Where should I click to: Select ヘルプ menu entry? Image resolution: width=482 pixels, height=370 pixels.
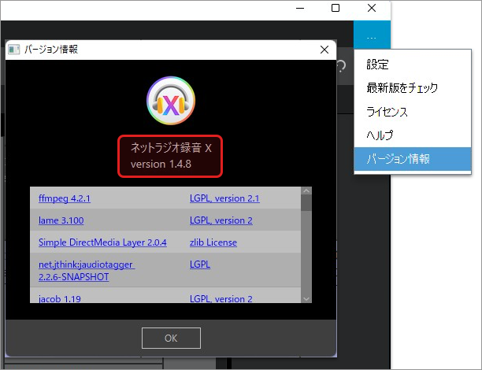click(x=380, y=135)
